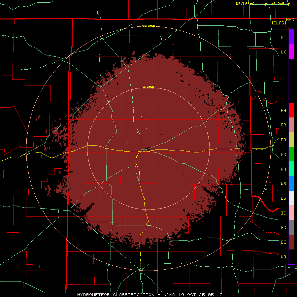Click the HA legend label

(283, 111)
